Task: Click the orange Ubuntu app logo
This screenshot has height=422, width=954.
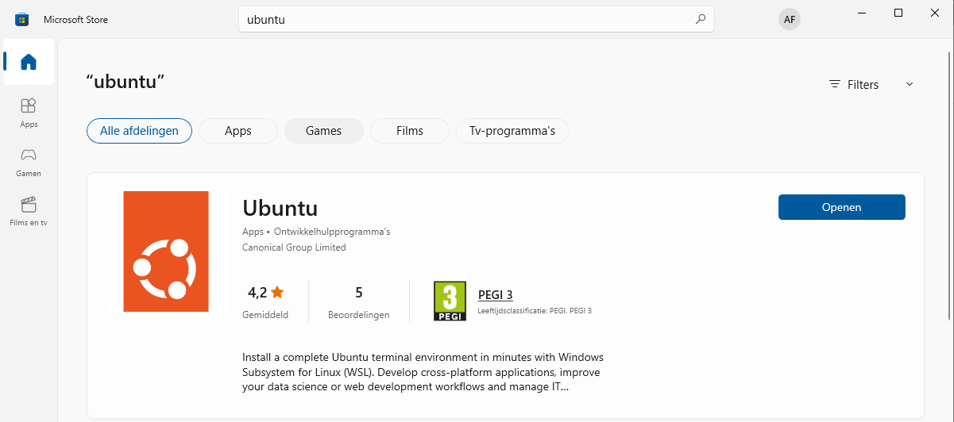Action: point(166,251)
